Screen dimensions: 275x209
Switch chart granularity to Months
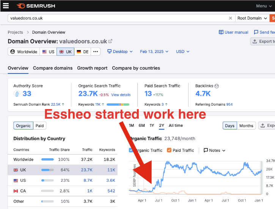246,126
